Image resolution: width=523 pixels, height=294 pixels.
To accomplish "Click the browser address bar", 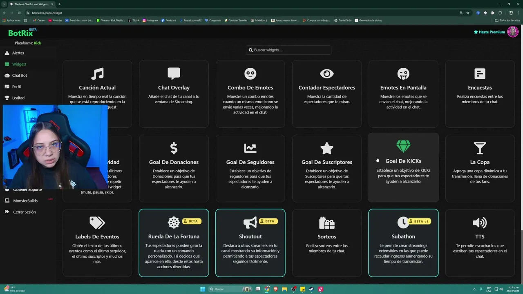I will pyautogui.click(x=245, y=13).
